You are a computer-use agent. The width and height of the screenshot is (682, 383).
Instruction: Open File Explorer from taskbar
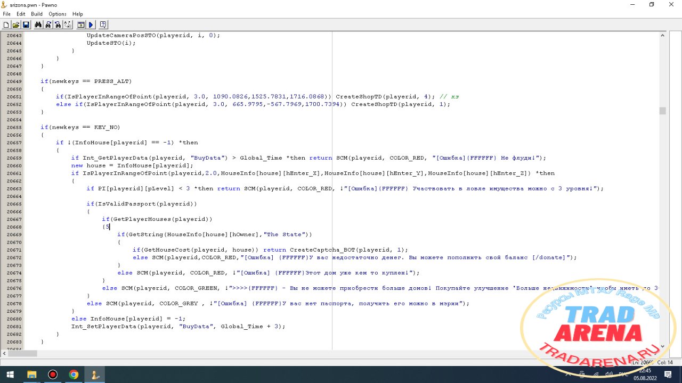pyautogui.click(x=31, y=374)
